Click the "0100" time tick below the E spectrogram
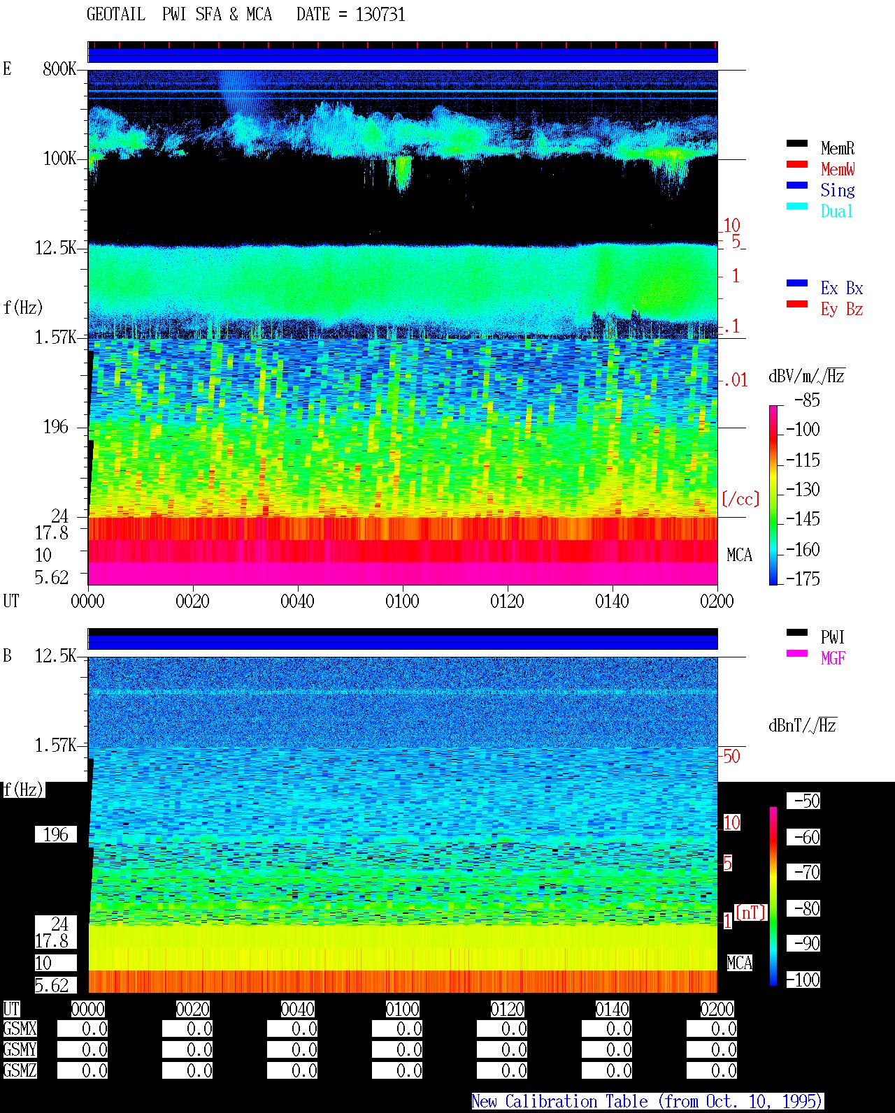 point(402,601)
